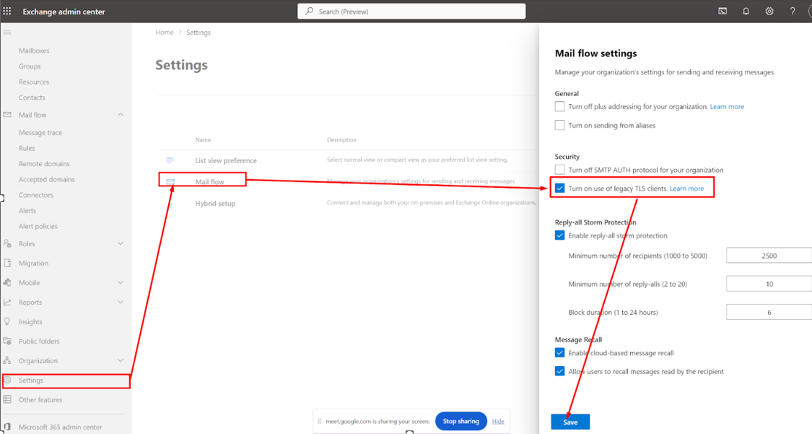The height and width of the screenshot is (434, 812).
Task: Open Alerts in the sidebar
Action: tap(27, 211)
